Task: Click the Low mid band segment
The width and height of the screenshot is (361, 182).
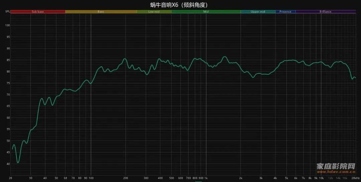Action: [154, 12]
